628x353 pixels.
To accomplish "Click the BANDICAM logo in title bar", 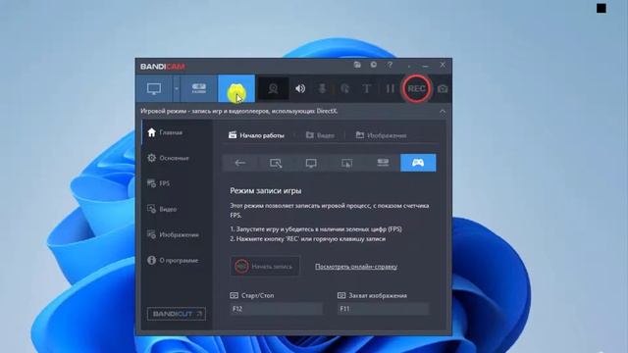I will tap(163, 67).
